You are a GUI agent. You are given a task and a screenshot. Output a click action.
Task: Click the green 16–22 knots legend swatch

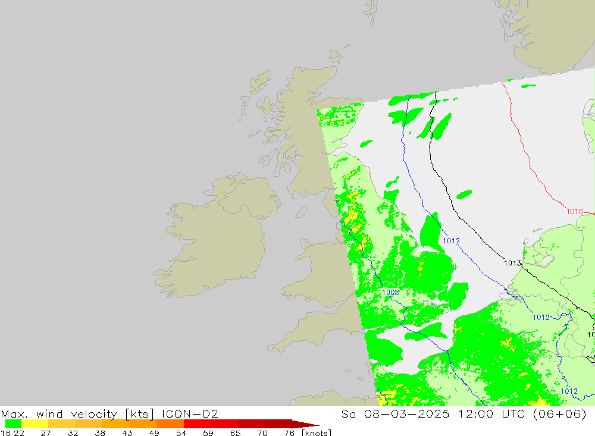pos(13,424)
